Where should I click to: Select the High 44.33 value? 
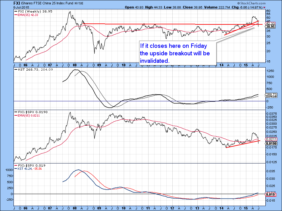[154, 8]
